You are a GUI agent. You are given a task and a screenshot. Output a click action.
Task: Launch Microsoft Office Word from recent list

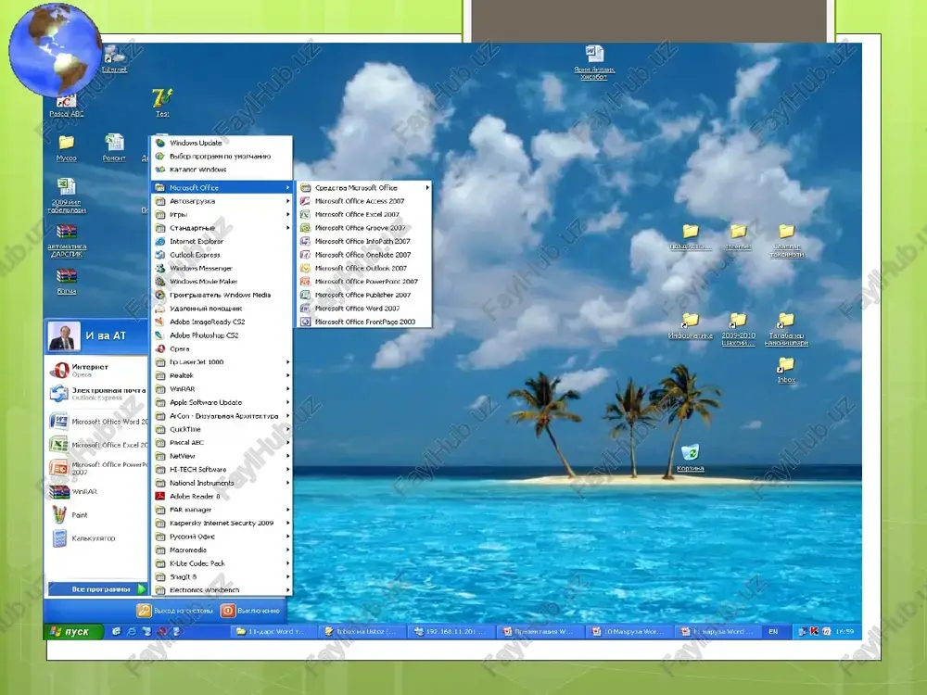pos(96,422)
